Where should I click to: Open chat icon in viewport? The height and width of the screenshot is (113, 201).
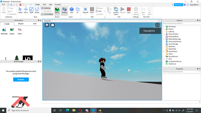click(x=52, y=25)
